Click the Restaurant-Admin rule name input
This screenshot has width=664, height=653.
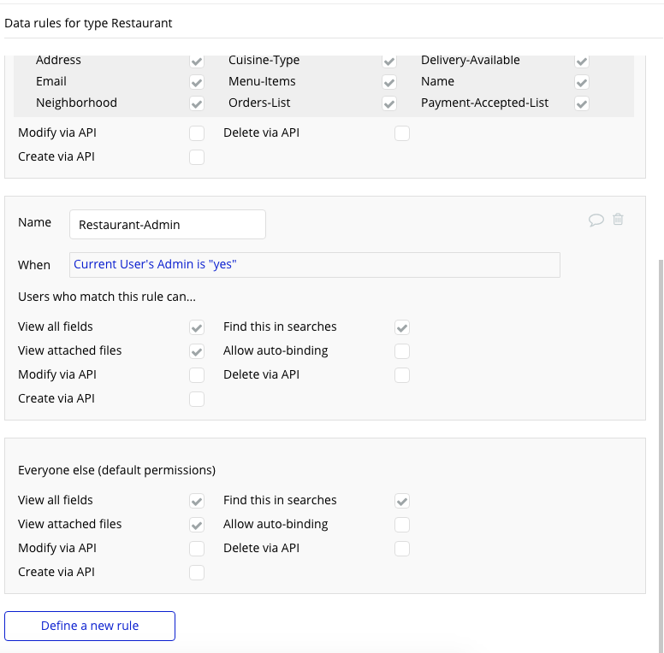[168, 225]
